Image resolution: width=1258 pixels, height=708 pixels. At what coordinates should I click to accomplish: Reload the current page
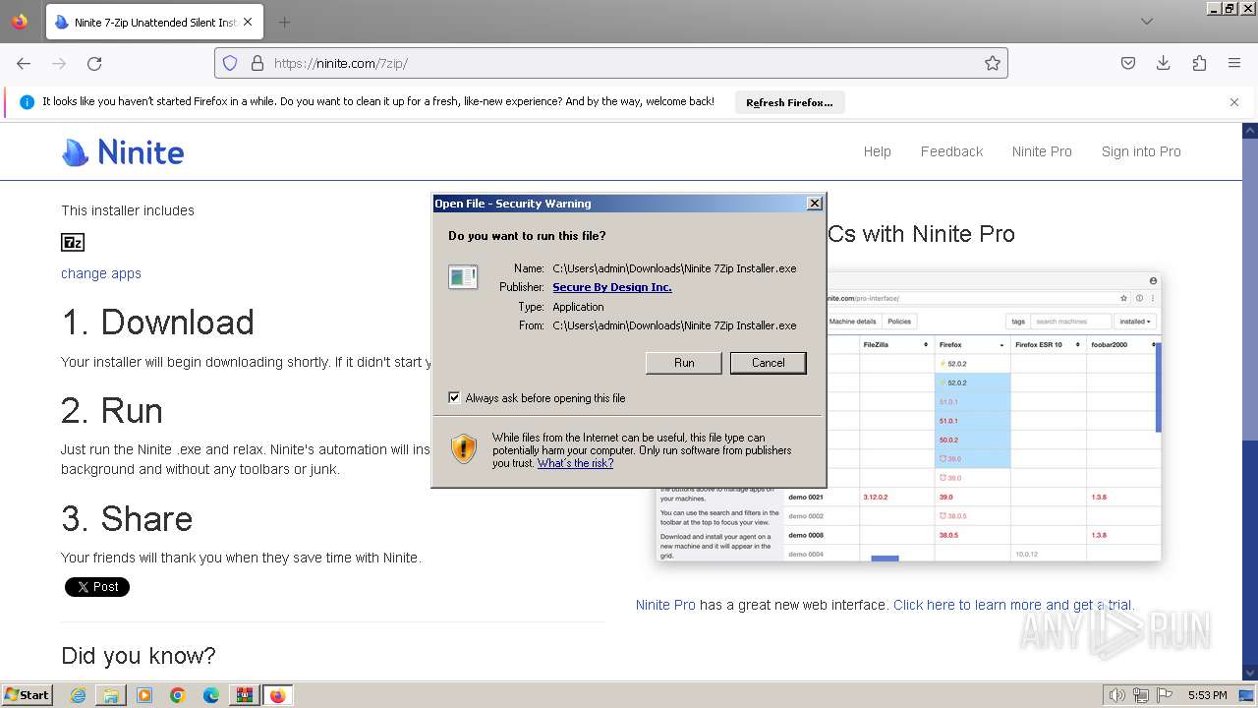94,63
